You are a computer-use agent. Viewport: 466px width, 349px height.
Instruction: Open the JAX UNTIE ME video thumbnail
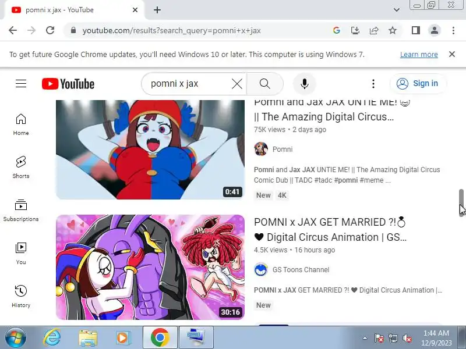[x=150, y=149]
